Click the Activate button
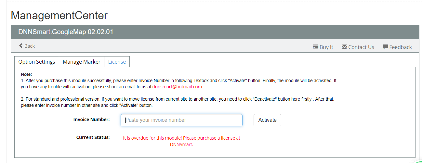The height and width of the screenshot is (163, 422). tap(267, 120)
